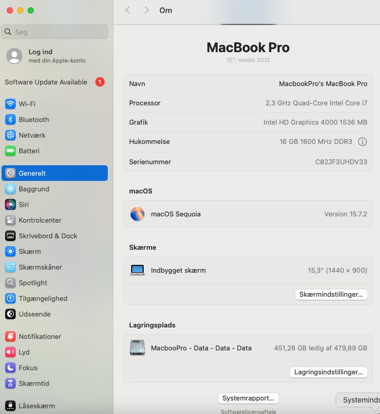380x414 pixels.
Task: Go forward with the right chevron
Action: (146, 10)
